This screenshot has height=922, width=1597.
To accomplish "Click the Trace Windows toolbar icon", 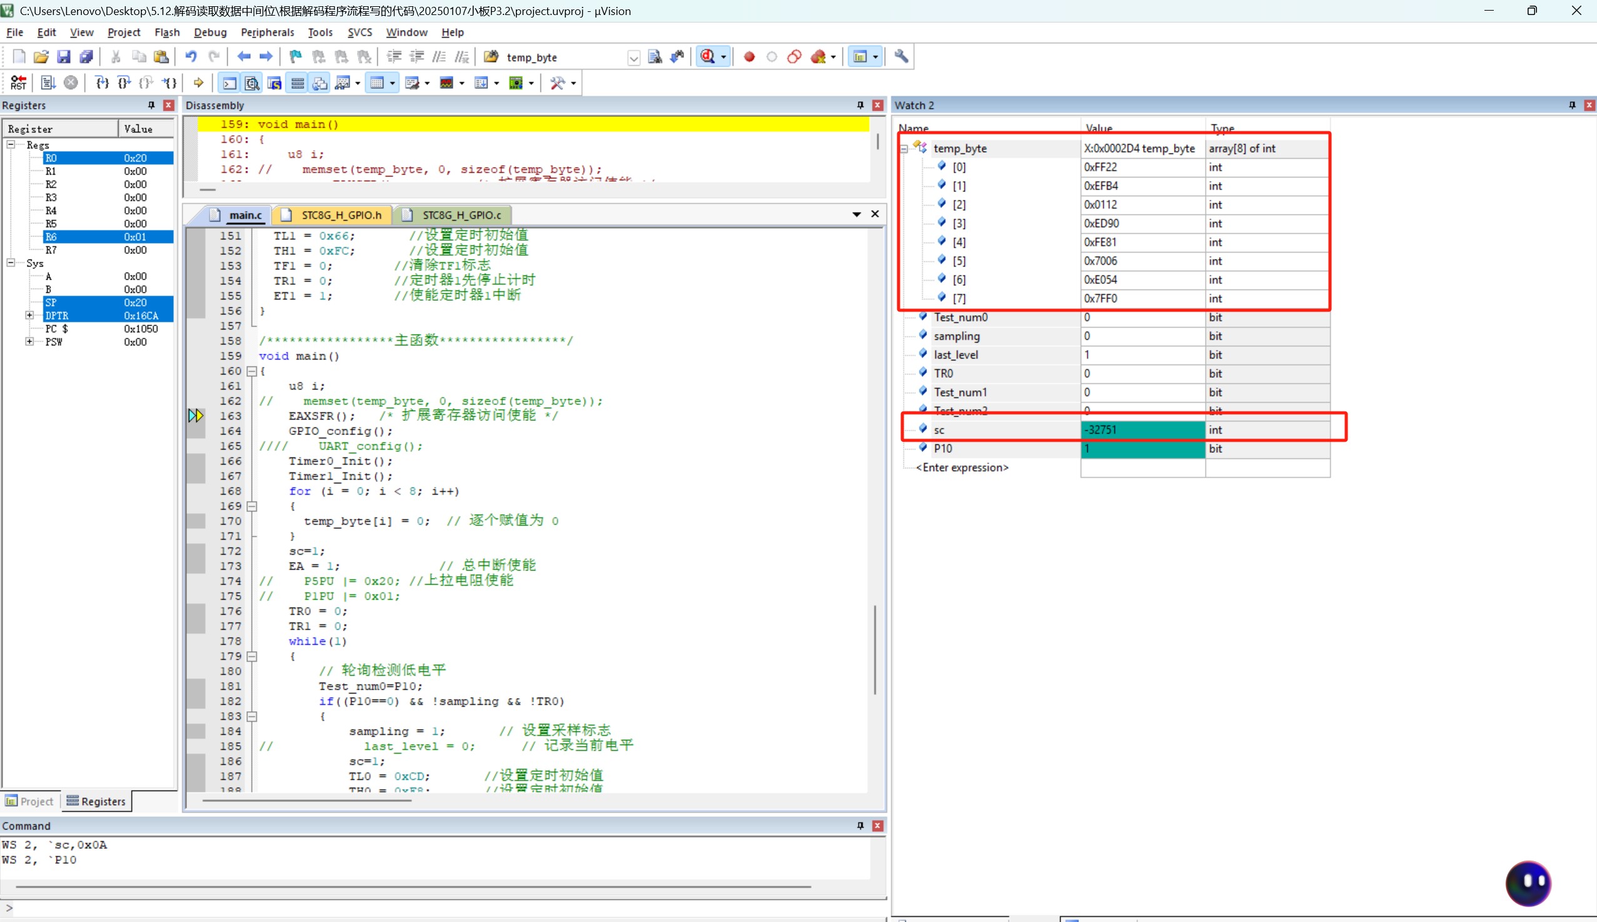I will coord(481,83).
